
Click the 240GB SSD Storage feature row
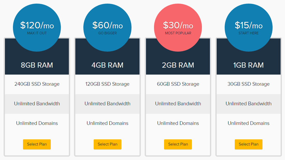coord(37,84)
